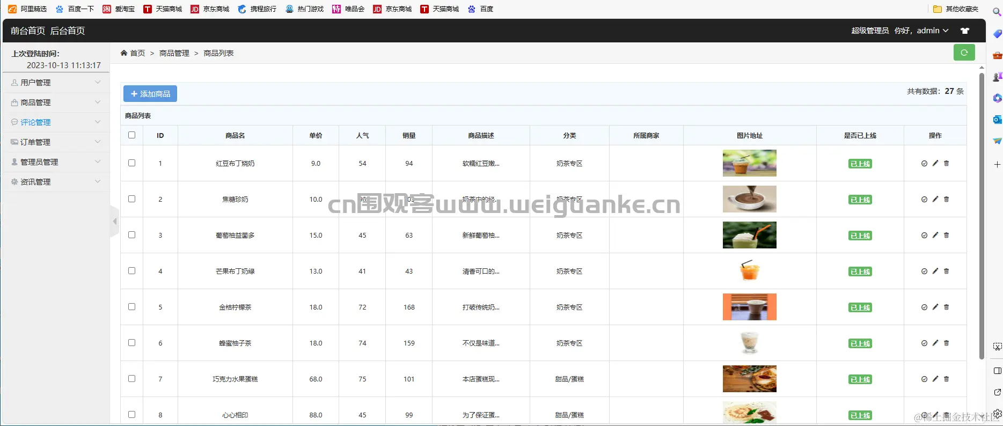Click the sidebar collapse arrow handle
The image size is (1003, 426).
[x=114, y=221]
